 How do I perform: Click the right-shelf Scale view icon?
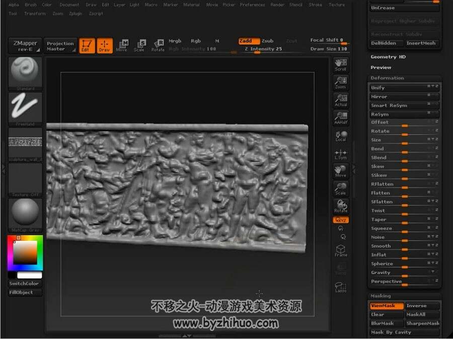coord(341,188)
